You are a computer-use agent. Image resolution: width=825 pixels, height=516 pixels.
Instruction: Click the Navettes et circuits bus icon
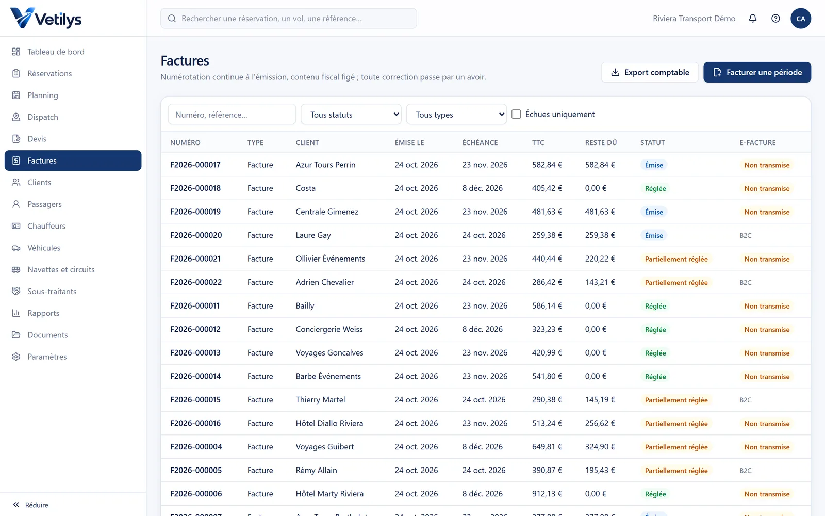16,269
